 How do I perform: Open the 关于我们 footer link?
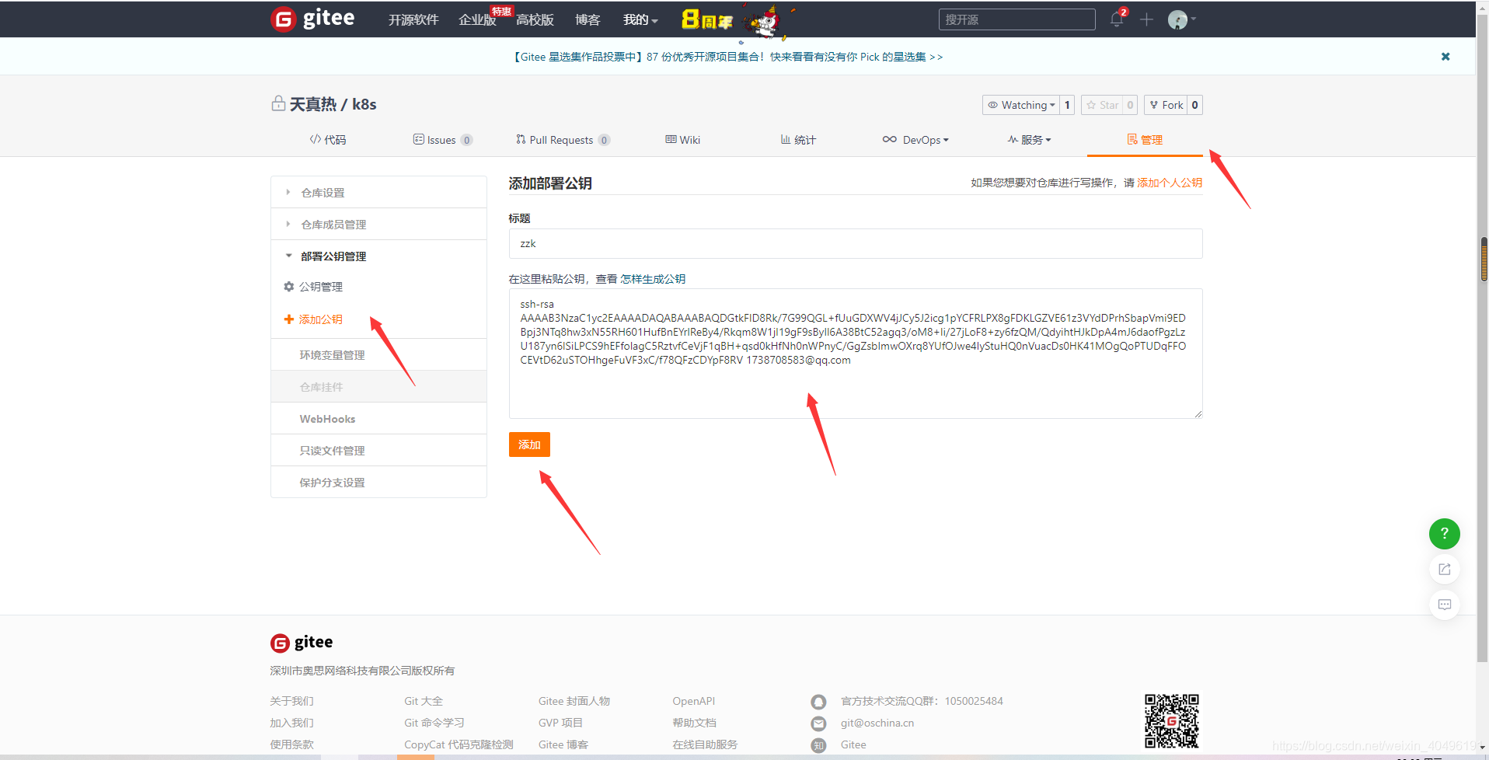click(x=291, y=701)
